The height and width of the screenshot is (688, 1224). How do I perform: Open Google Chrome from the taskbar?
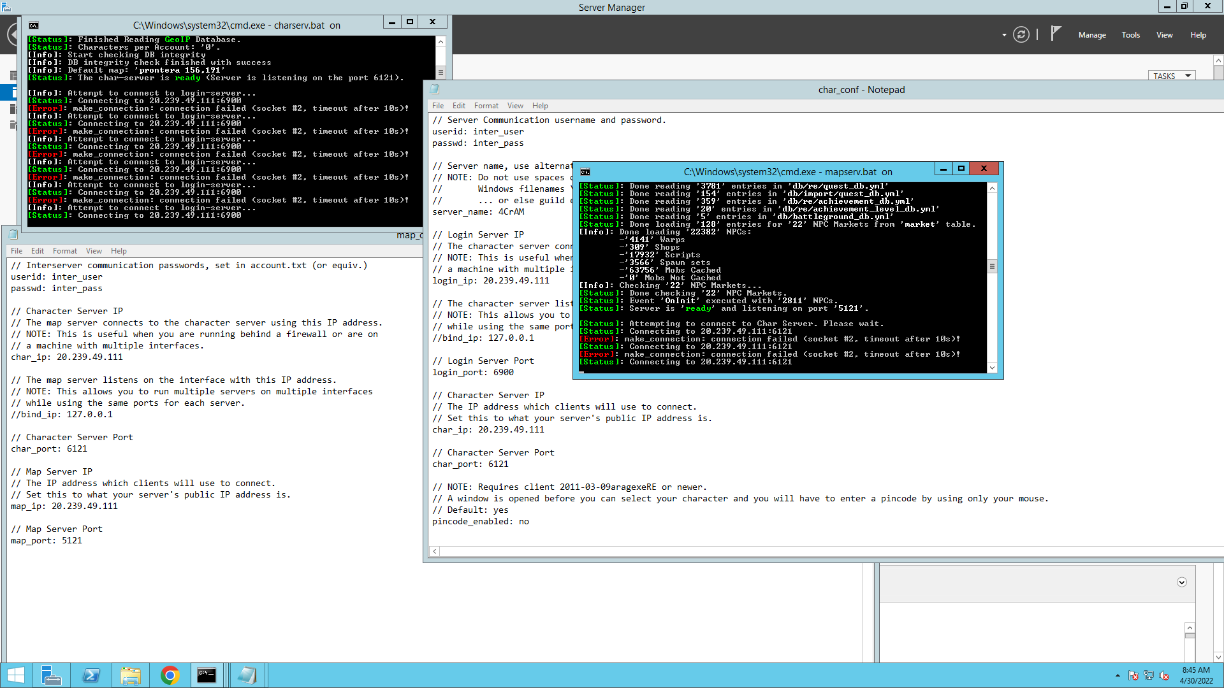tap(170, 675)
